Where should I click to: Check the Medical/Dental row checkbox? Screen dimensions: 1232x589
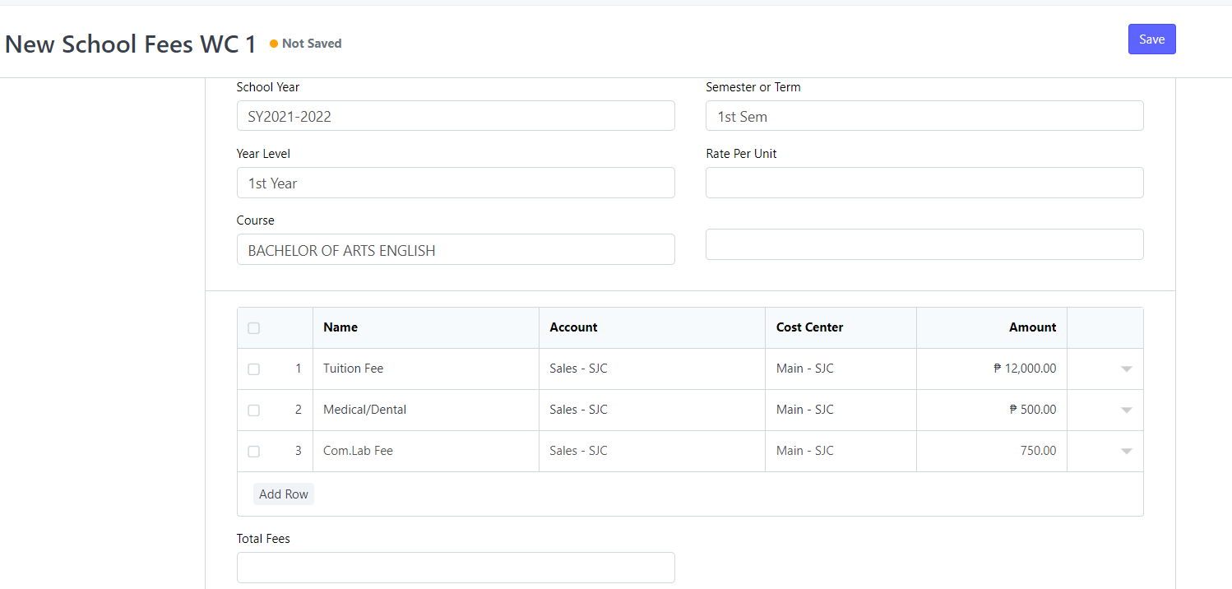coord(253,410)
